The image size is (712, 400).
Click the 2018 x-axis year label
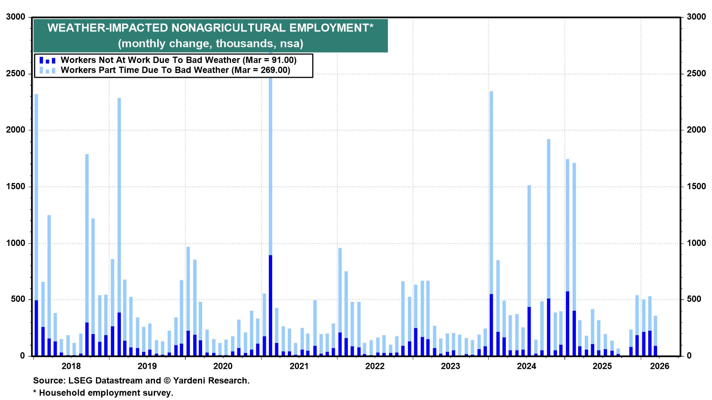(71, 366)
